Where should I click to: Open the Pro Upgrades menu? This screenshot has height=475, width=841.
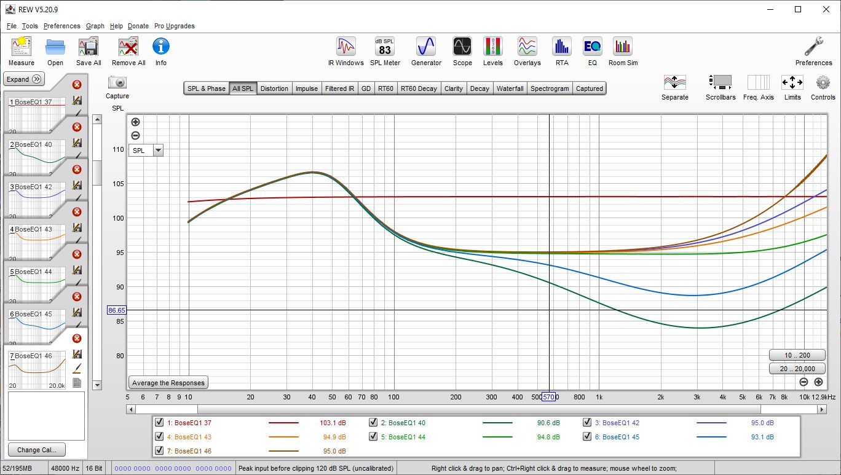coord(175,26)
